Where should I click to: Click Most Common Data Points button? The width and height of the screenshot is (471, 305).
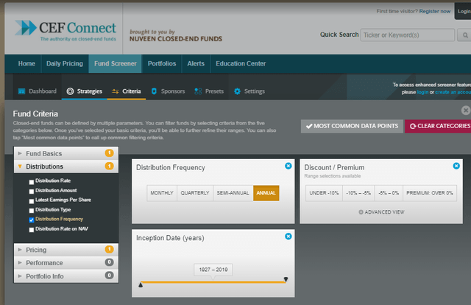(352, 126)
